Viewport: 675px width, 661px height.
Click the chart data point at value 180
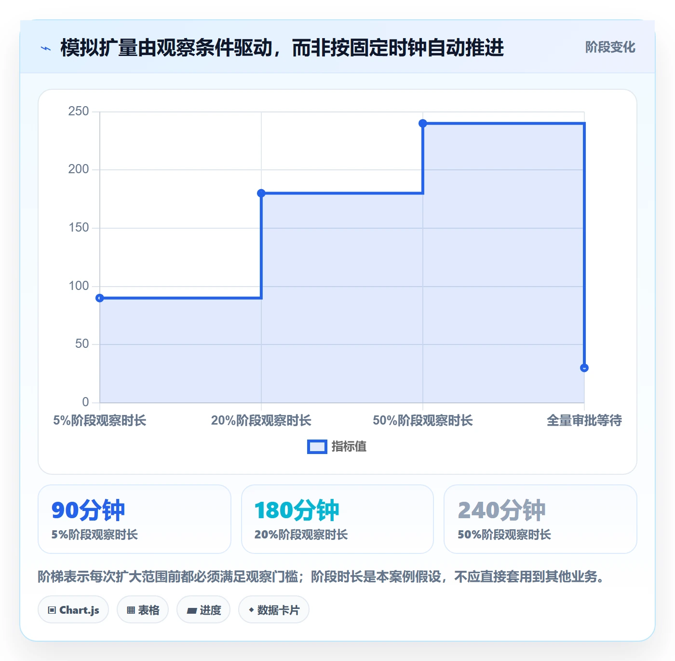(261, 193)
